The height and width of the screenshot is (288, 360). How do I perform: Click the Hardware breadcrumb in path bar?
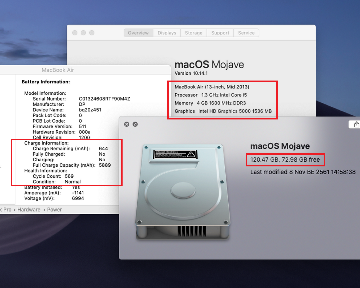29,210
